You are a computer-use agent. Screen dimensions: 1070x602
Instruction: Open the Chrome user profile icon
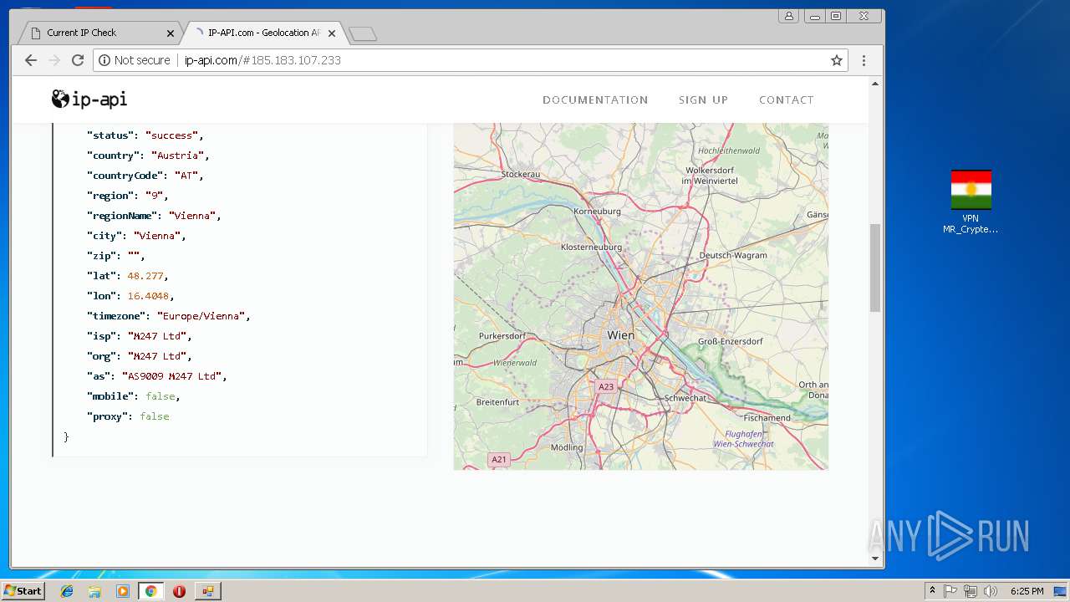tap(789, 16)
